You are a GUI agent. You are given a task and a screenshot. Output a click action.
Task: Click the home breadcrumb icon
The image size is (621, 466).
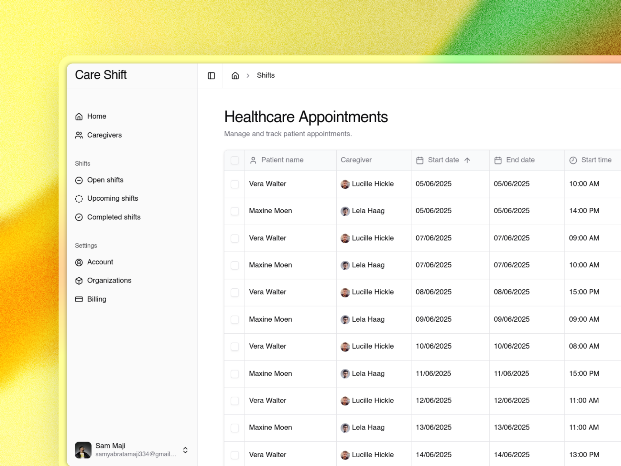point(235,76)
